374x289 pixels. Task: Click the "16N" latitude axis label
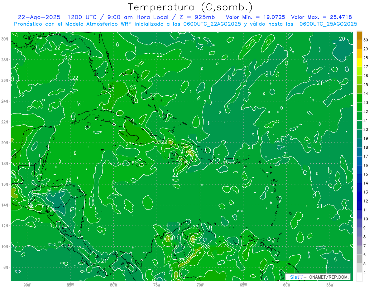point(5,184)
